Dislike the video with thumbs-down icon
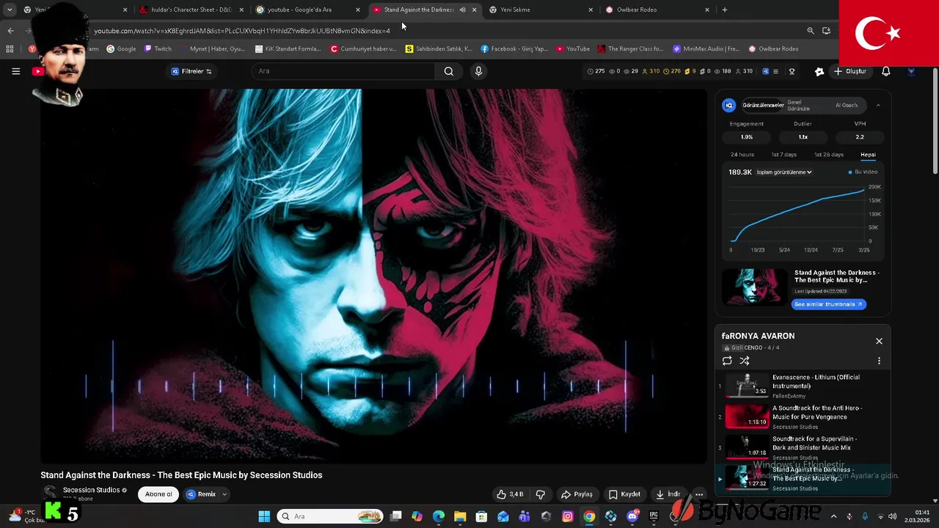939x528 pixels. click(x=541, y=494)
